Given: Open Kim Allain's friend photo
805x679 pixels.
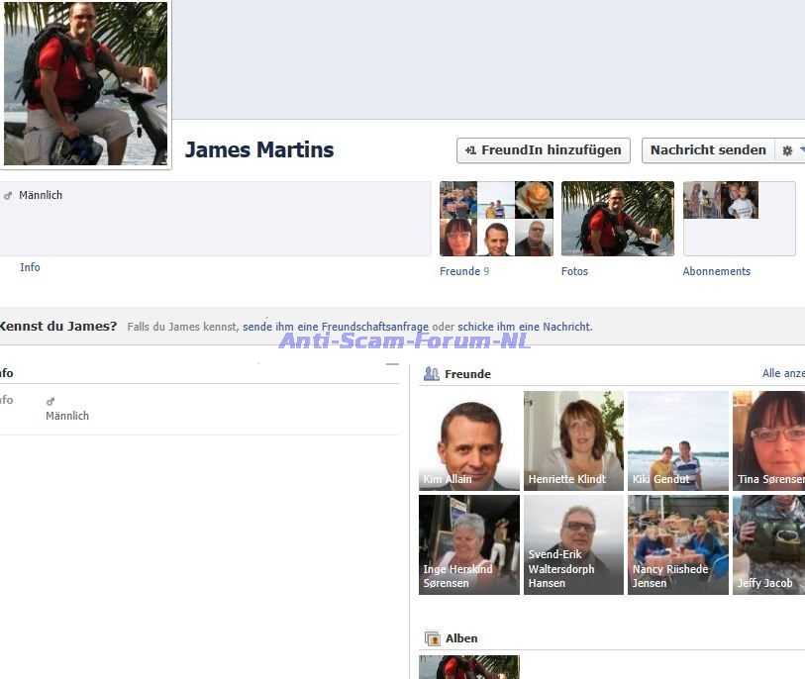Looking at the screenshot, I should (469, 440).
